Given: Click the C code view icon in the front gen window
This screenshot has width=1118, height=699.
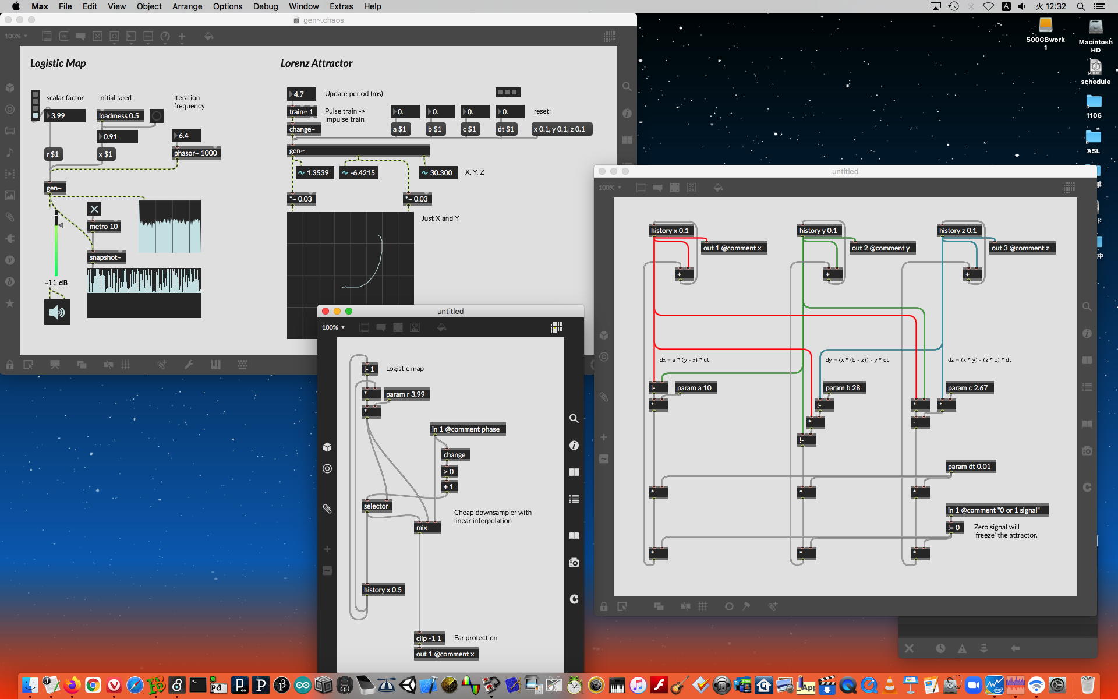Looking at the screenshot, I should (x=574, y=599).
